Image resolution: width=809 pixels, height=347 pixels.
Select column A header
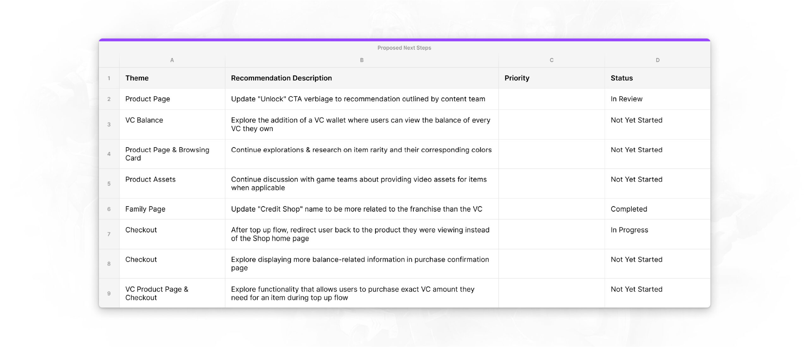(172, 60)
